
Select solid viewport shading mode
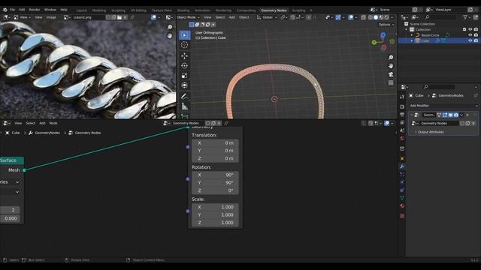[x=376, y=17]
